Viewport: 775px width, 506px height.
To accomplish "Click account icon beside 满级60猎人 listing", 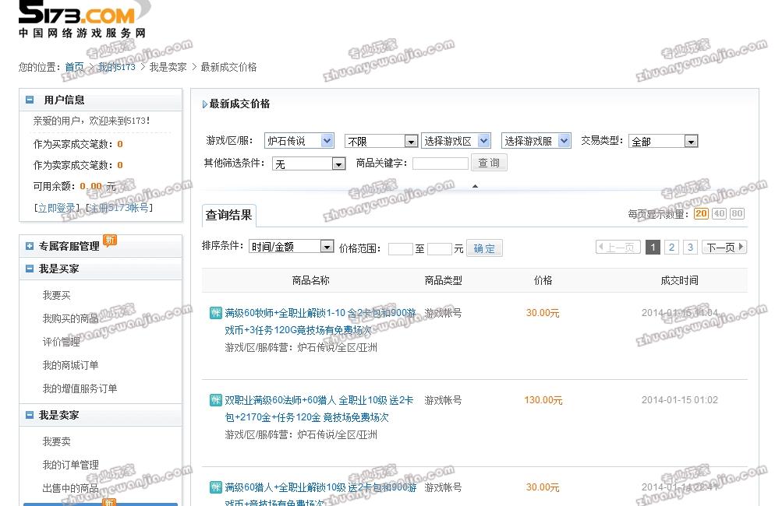I will click(x=216, y=487).
